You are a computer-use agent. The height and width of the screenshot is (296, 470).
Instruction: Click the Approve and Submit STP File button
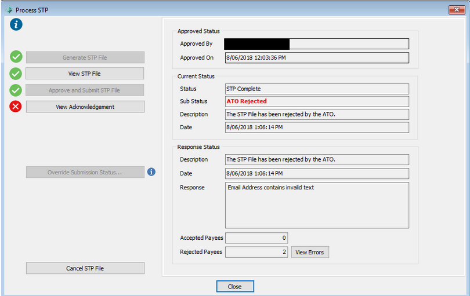[85, 90]
